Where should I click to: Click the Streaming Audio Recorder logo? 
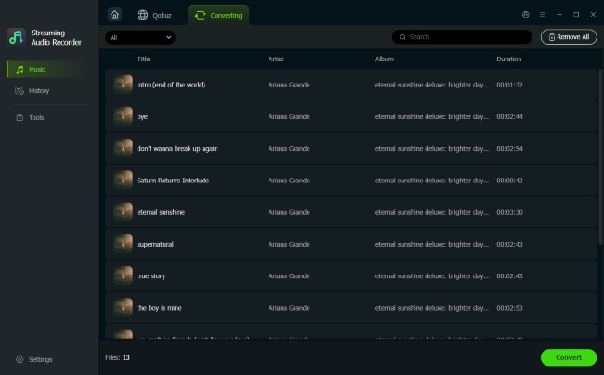(x=16, y=37)
